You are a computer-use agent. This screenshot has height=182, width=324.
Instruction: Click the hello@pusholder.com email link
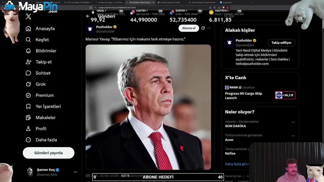pos(252,64)
